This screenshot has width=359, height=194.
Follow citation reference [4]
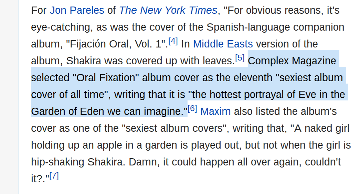pyautogui.click(x=173, y=41)
